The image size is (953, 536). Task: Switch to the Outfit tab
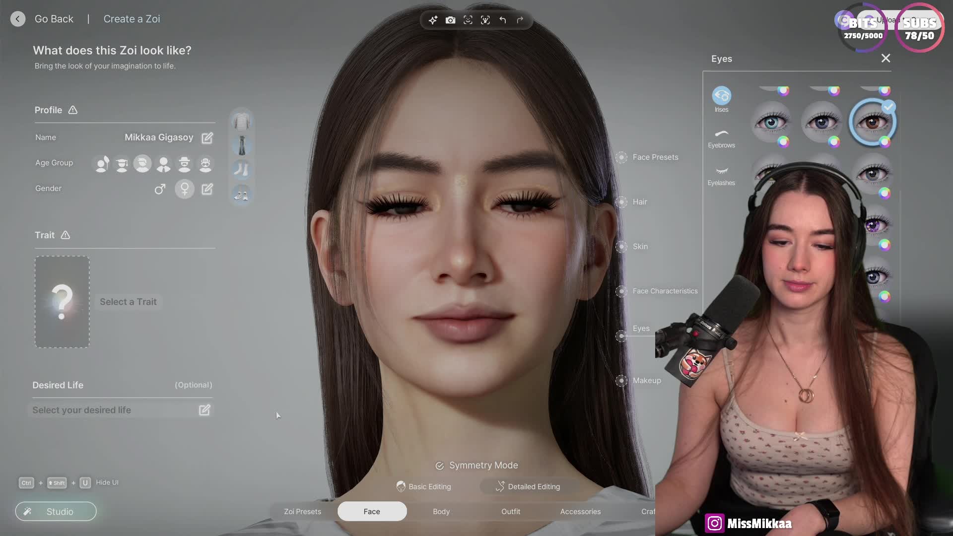510,511
